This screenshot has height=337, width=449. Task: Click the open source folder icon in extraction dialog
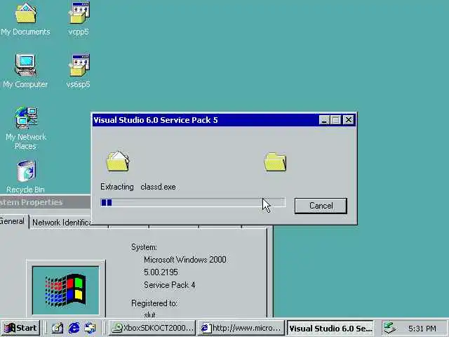click(x=118, y=161)
